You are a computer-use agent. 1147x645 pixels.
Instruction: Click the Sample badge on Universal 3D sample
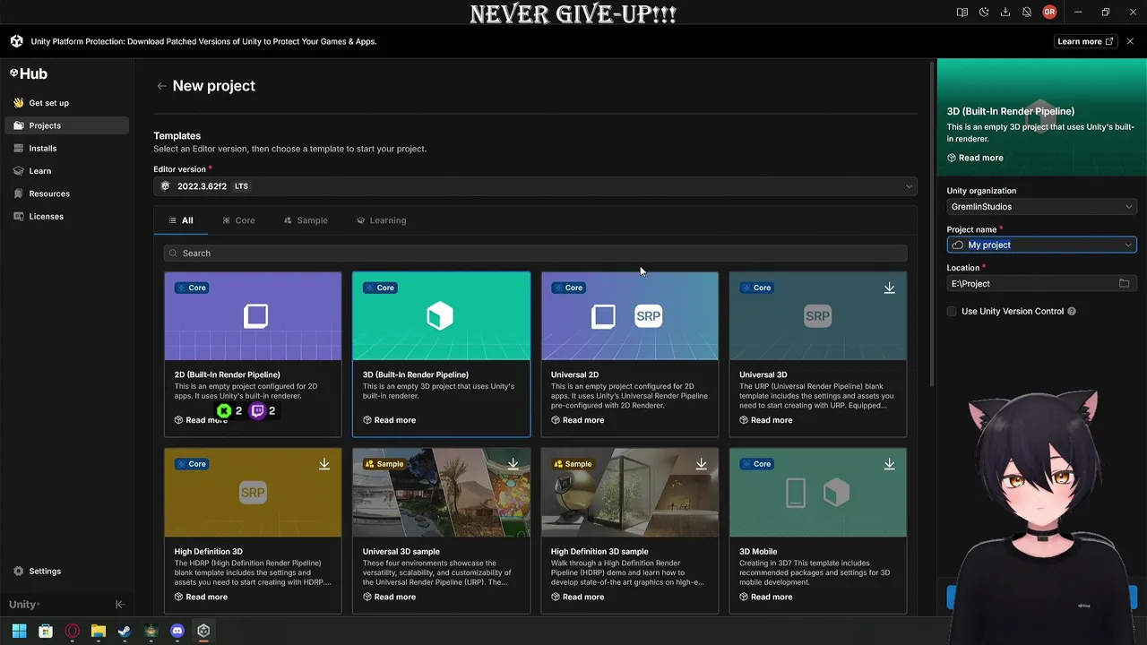click(385, 464)
